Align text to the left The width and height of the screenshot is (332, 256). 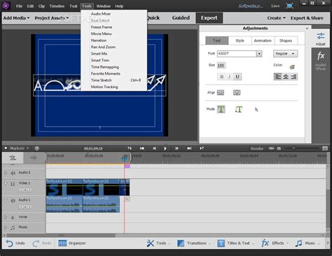click(x=277, y=76)
